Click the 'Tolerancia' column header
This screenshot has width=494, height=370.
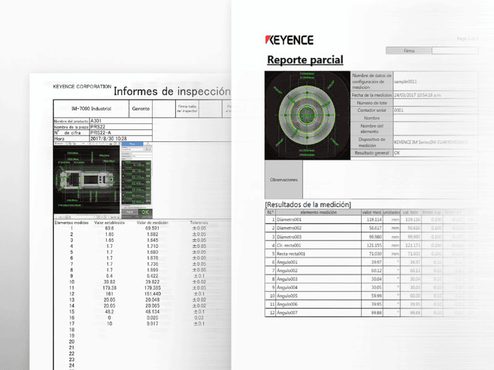(x=199, y=223)
